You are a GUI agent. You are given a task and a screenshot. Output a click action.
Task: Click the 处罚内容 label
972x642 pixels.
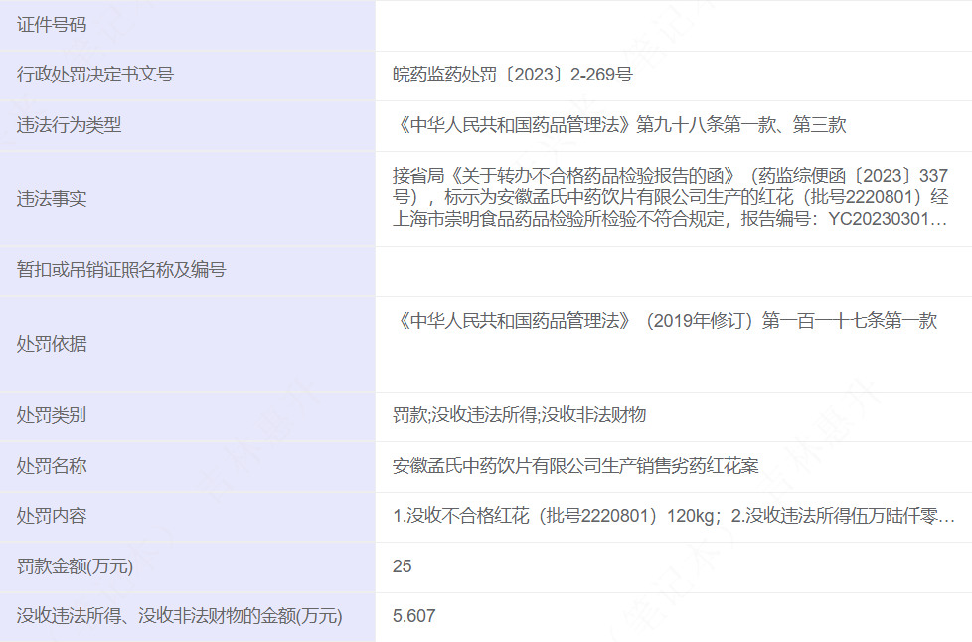52,516
